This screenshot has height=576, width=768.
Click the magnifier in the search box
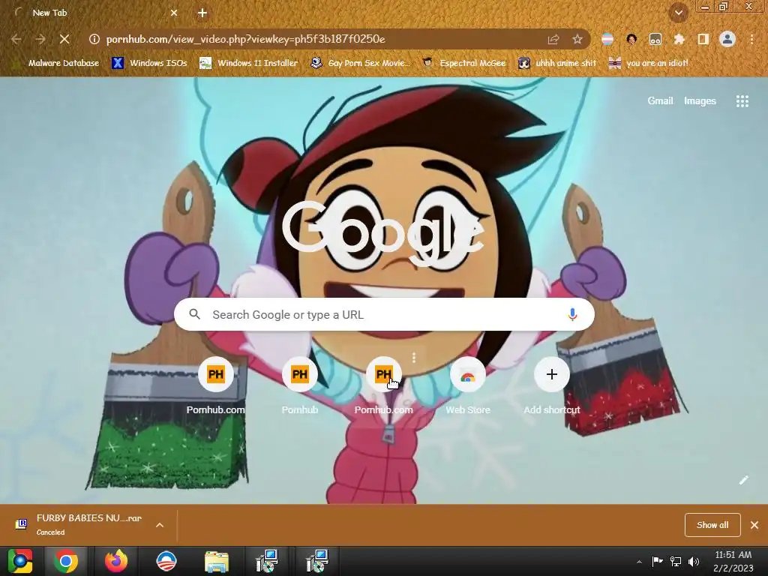coord(194,314)
